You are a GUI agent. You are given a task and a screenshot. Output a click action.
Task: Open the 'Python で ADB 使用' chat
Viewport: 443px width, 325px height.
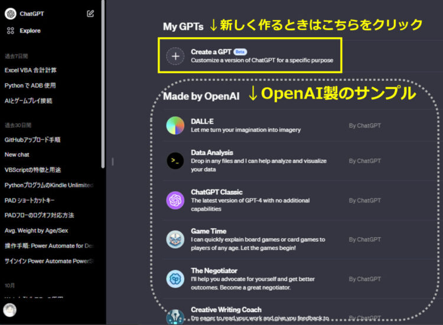[30, 86]
